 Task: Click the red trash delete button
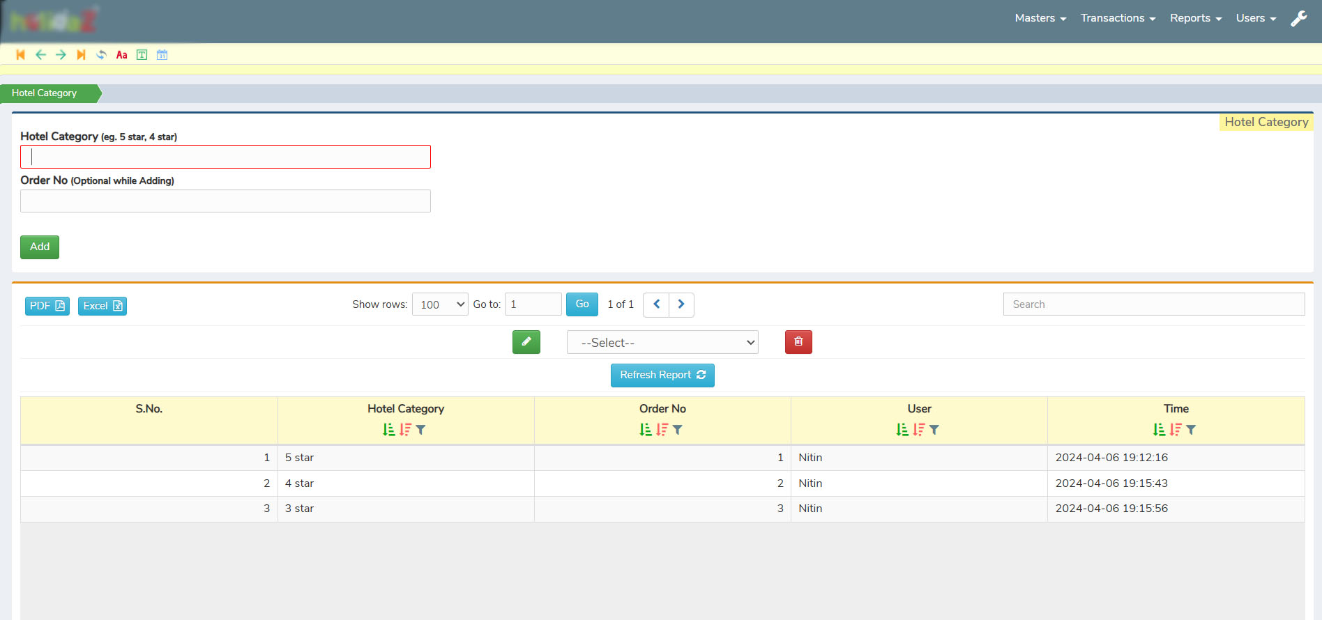[798, 342]
